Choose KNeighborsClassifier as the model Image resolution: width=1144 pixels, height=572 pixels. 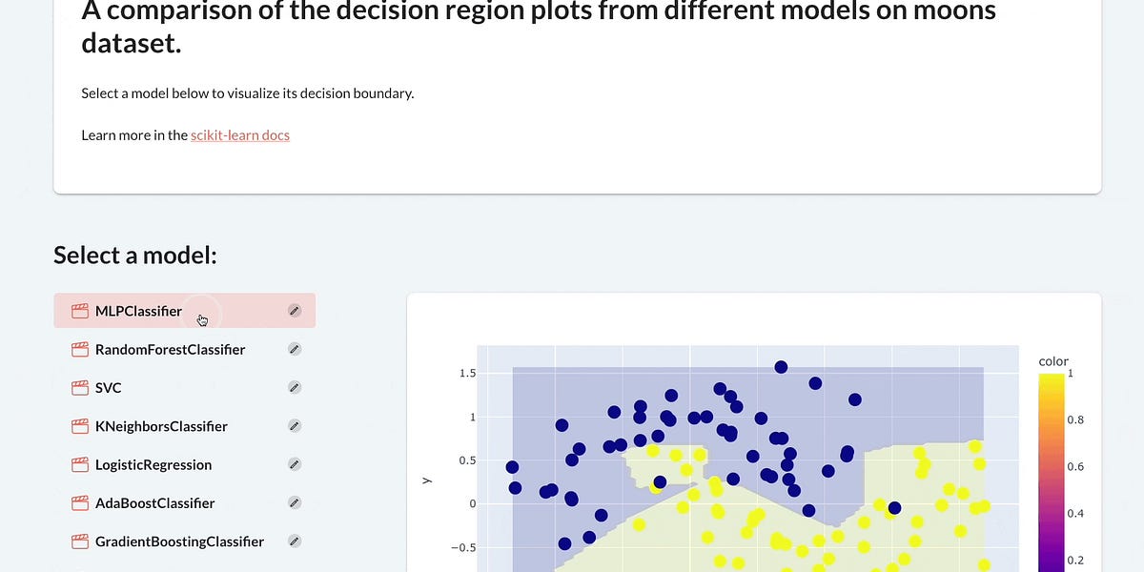pos(159,425)
